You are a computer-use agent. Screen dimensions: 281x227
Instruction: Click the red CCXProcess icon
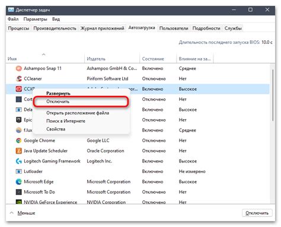(18, 89)
